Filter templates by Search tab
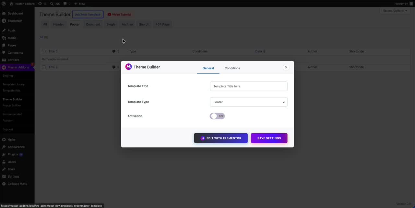The width and height of the screenshot is (415, 208). tap(144, 24)
